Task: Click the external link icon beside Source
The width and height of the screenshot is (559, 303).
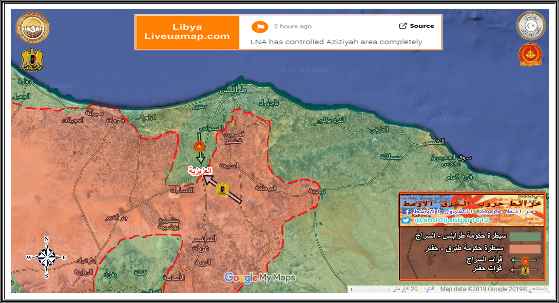Action: coord(403,26)
